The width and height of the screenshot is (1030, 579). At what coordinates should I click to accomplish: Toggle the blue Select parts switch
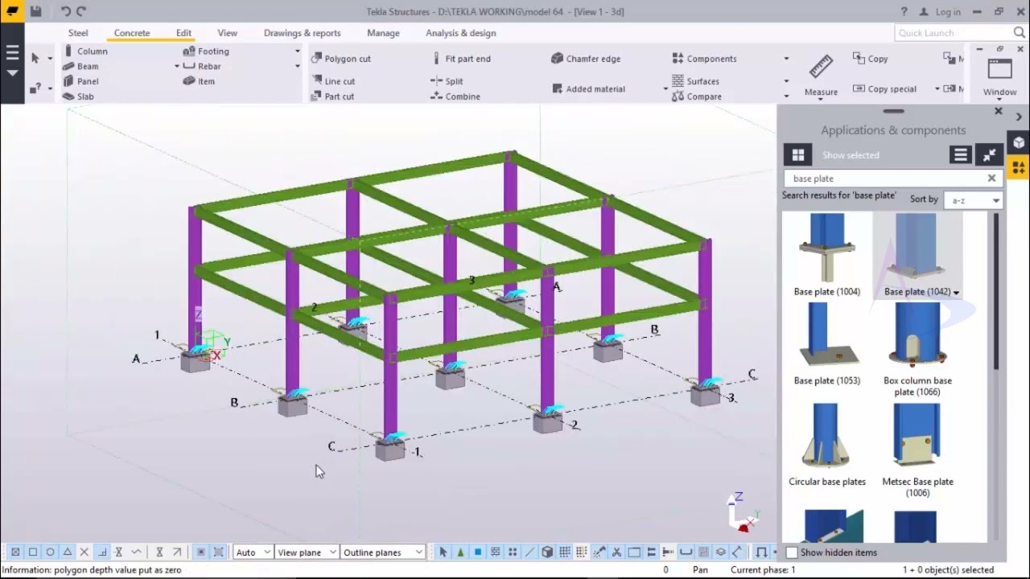tap(477, 552)
